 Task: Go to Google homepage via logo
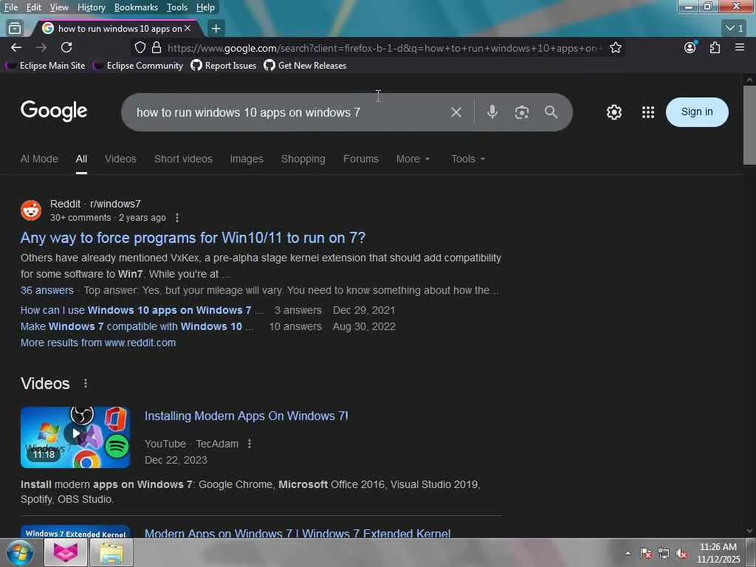coord(54,111)
